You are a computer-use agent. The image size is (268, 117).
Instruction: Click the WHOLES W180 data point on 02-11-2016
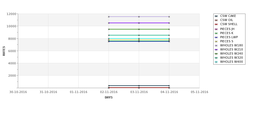109,17
